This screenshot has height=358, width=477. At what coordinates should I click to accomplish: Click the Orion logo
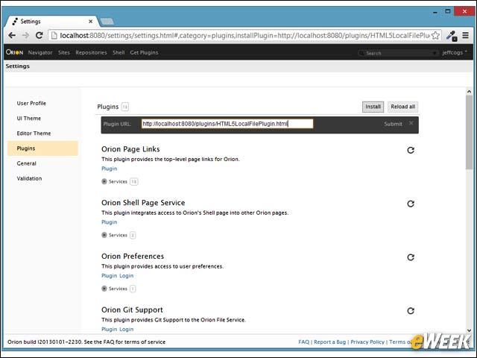(14, 52)
